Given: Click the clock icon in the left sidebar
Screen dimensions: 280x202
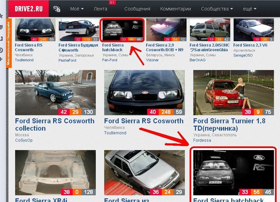Looking at the screenshot, I should (1, 50).
